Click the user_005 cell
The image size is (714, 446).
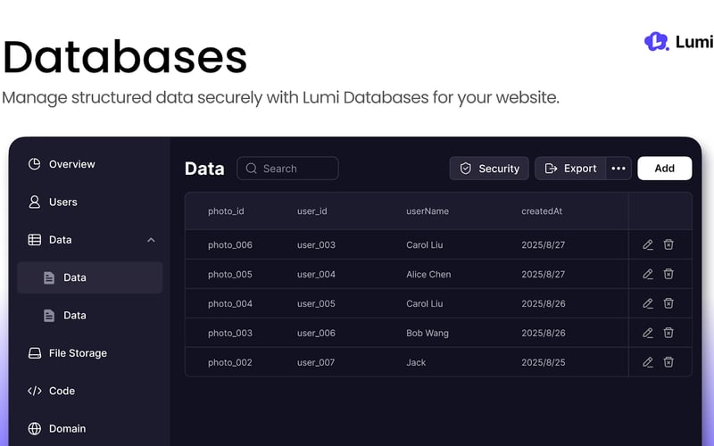[316, 303]
